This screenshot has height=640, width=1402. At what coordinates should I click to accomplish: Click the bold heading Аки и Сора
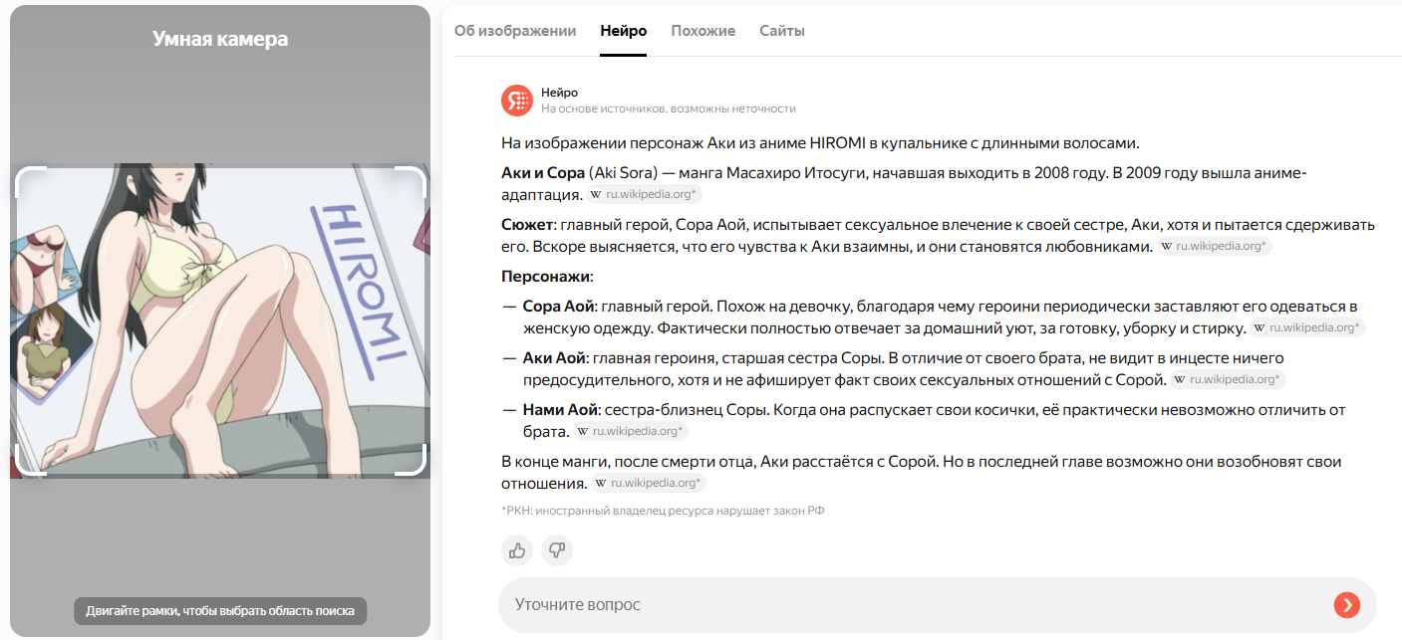pyautogui.click(x=543, y=173)
